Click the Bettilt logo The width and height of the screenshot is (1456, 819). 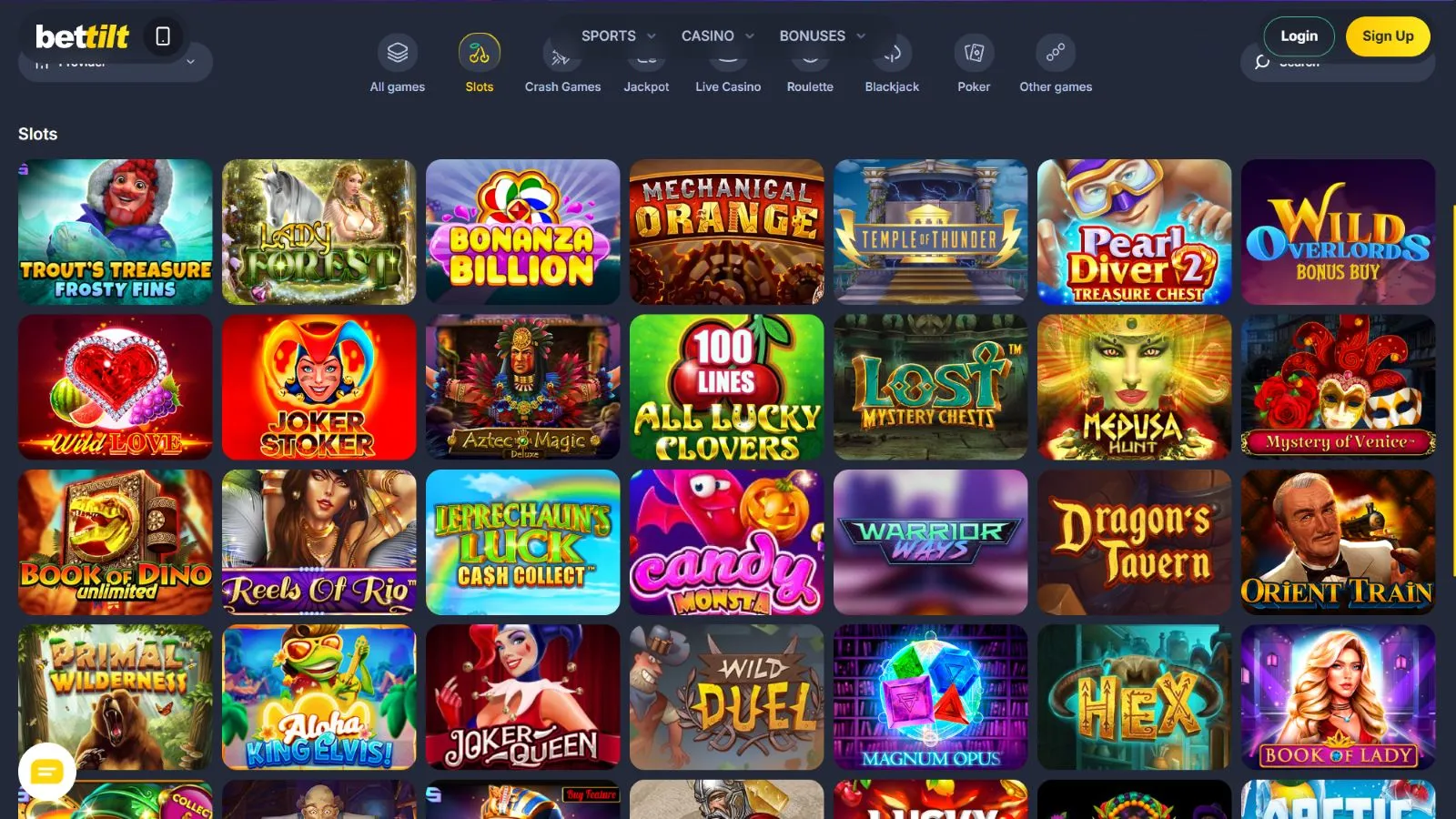pos(82,36)
